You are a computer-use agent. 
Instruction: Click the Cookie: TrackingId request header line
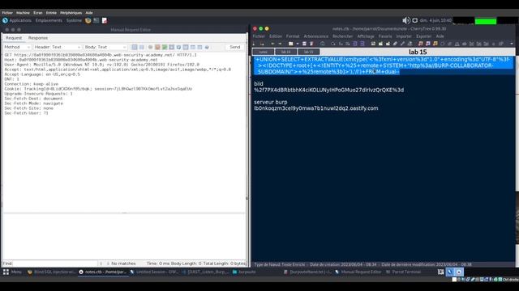[98, 89]
